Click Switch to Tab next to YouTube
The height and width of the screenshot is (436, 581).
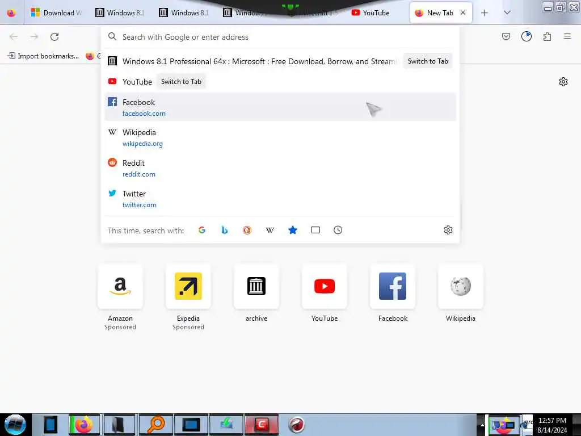(181, 82)
